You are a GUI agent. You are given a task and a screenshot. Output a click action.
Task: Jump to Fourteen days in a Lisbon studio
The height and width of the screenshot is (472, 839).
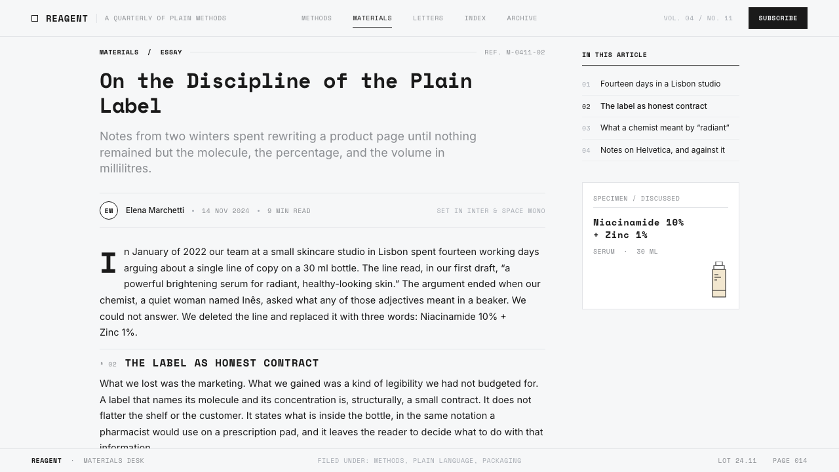(x=661, y=84)
